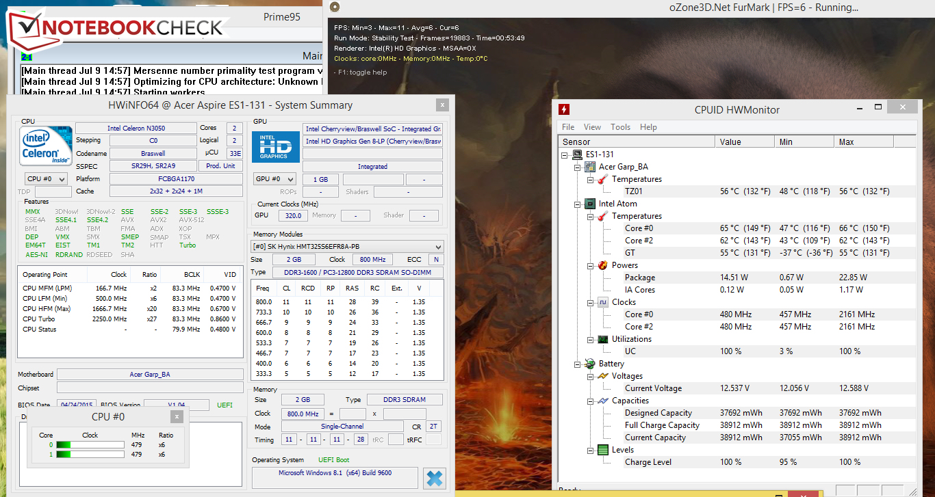Collapse the Acer Garp_BA tree node
Viewport: 935px width, 497px height.
click(578, 167)
